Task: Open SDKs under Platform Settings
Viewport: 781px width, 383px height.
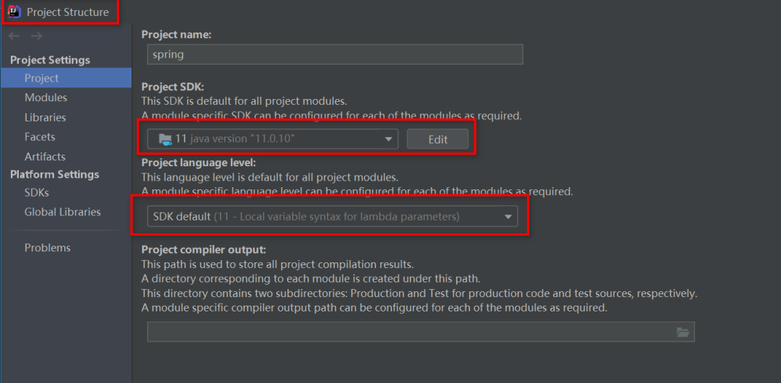Action: tap(37, 192)
